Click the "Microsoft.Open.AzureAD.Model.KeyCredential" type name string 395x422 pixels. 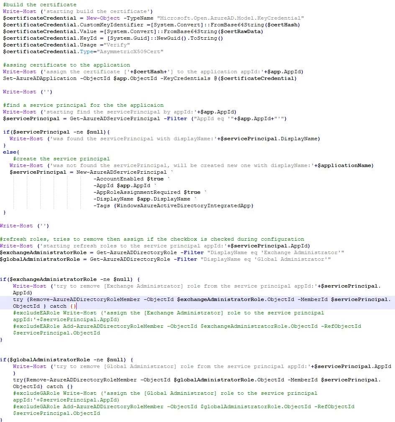pyautogui.click(x=231, y=18)
